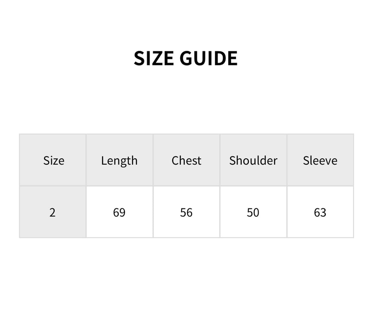The height and width of the screenshot is (309, 373).
Task: Select the Length value 69
Action: click(119, 212)
